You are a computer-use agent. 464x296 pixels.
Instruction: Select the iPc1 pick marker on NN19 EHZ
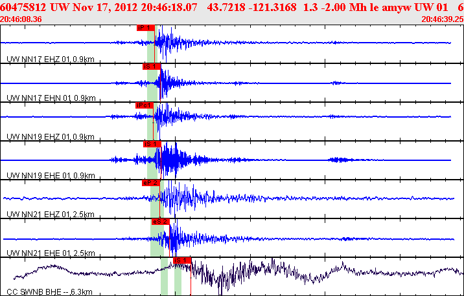tap(145, 105)
